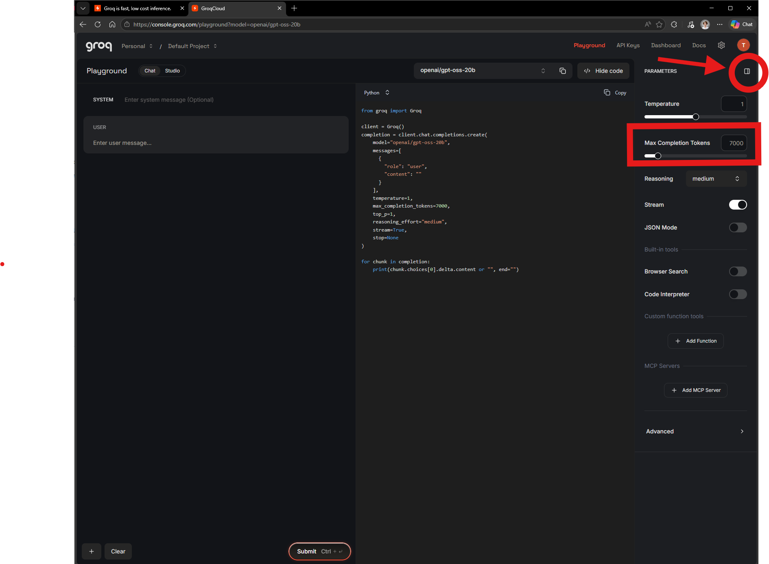This screenshot has width=769, height=564.
Task: Open the Personal organization dropdown
Action: click(x=137, y=46)
